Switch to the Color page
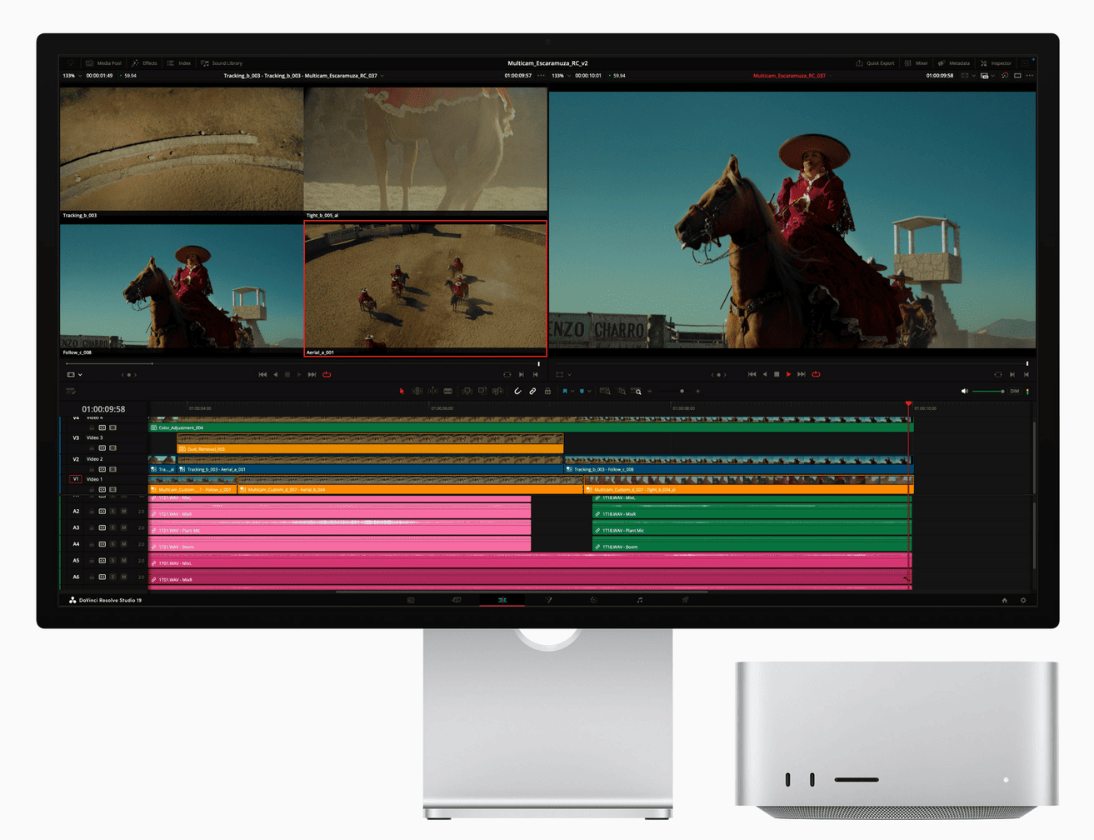The height and width of the screenshot is (840, 1094). (593, 600)
